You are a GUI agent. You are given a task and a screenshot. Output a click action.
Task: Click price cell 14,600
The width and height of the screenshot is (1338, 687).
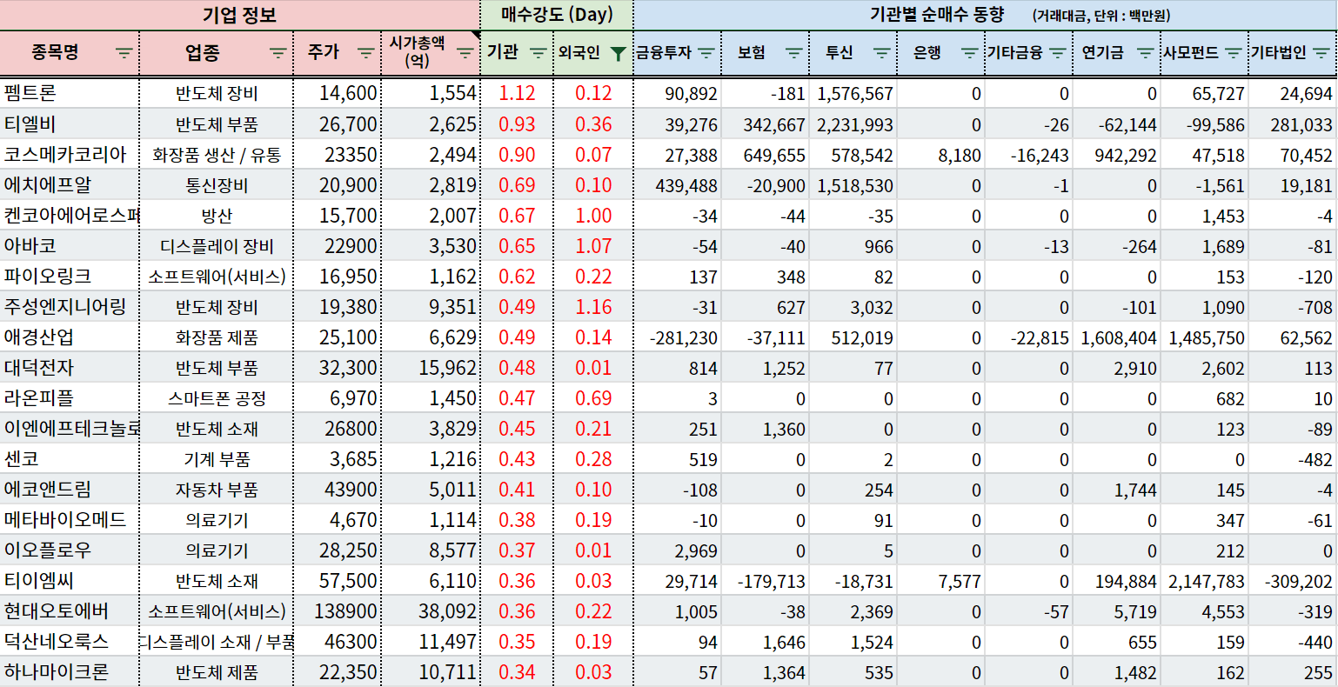(x=338, y=93)
